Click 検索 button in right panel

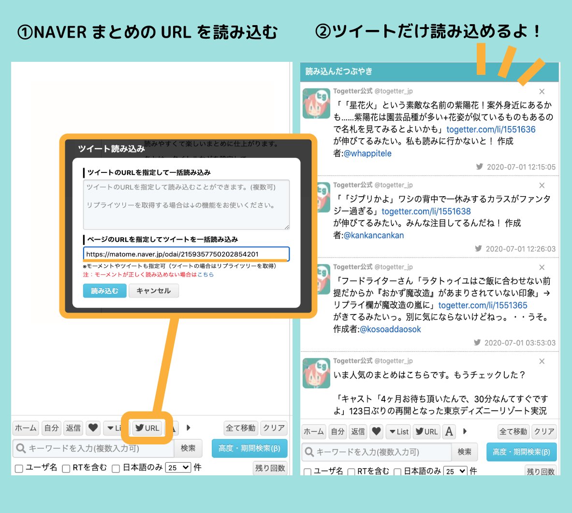[464, 452]
